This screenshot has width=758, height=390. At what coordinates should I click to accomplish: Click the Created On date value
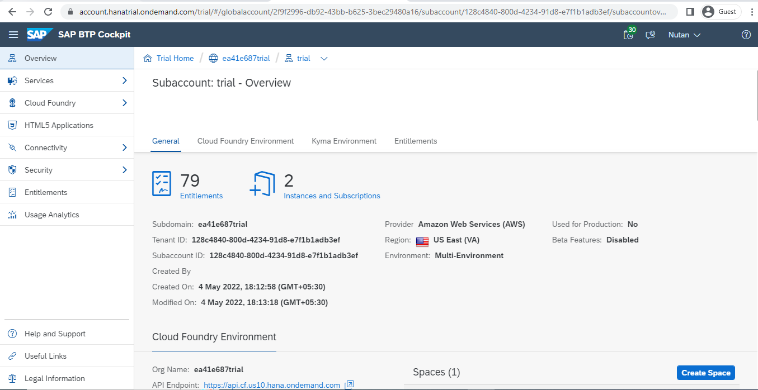coord(262,287)
